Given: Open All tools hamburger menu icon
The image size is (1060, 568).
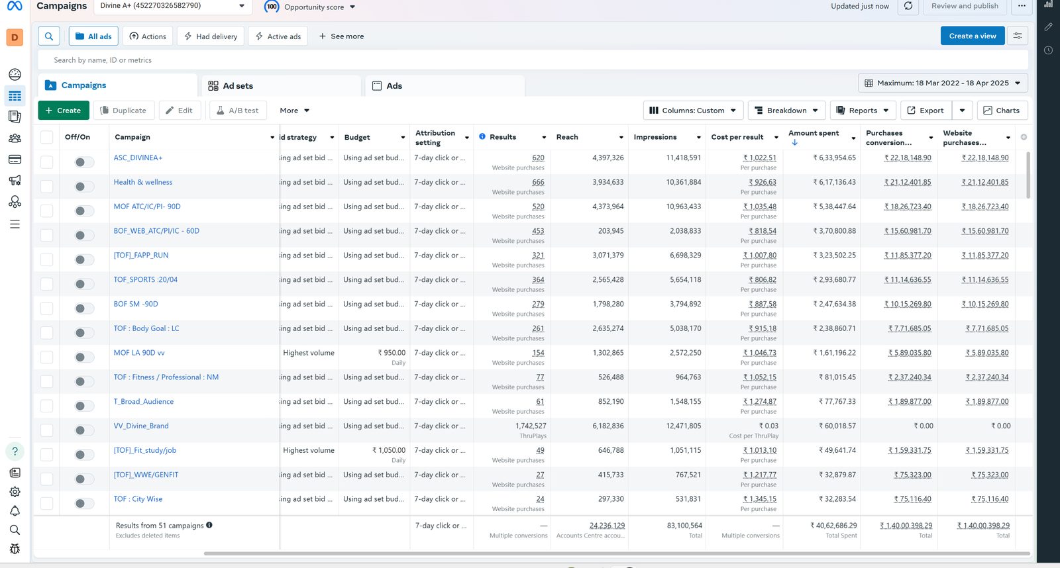Looking at the screenshot, I should coord(15,224).
